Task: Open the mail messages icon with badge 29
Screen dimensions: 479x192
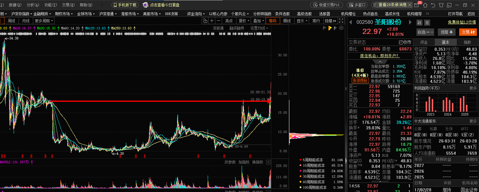Action: point(416,5)
